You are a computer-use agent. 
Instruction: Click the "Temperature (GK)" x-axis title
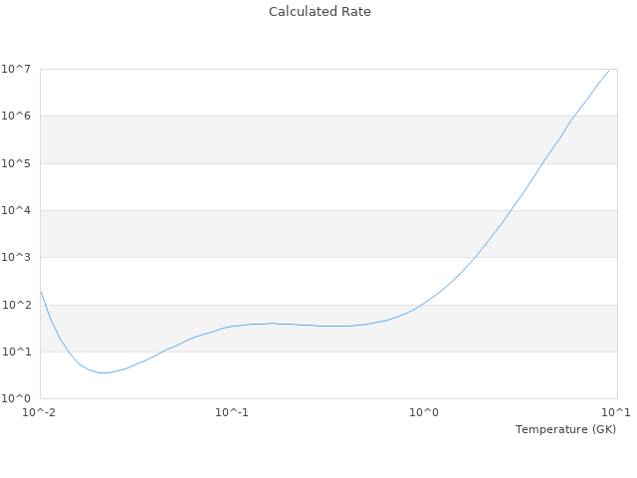coord(565,429)
